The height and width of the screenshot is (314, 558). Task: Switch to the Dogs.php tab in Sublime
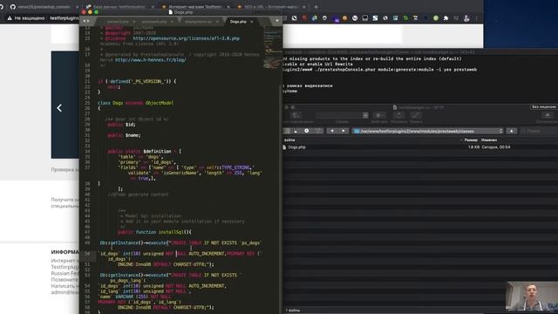pos(238,22)
